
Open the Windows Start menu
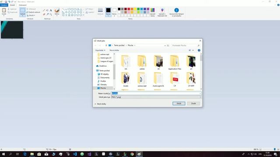click(3, 154)
